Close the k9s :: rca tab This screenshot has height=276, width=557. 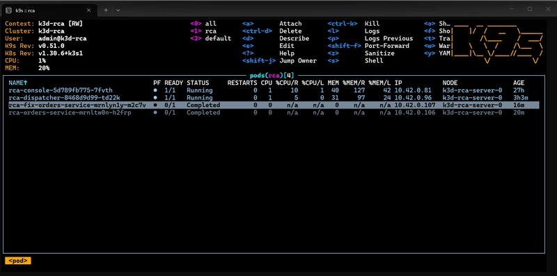89,10
